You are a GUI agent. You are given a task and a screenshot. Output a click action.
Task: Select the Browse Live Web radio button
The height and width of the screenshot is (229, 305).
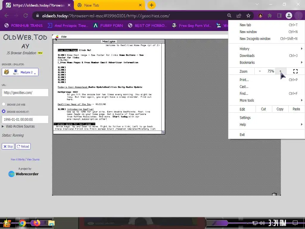coord(4,104)
